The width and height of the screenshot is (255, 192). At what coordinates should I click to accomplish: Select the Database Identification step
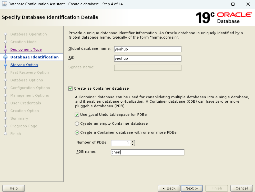[x=35, y=57]
